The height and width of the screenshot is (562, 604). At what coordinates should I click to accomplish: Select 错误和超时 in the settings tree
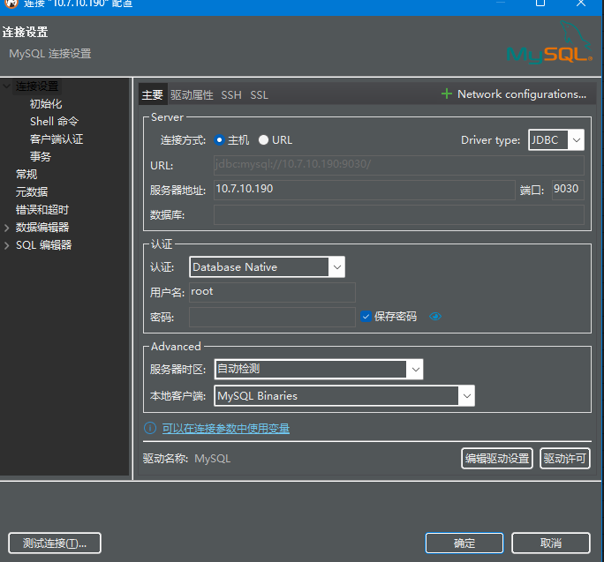pos(42,210)
